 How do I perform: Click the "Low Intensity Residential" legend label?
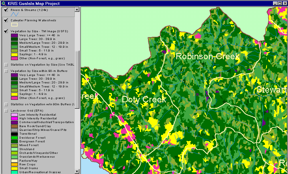(38, 115)
